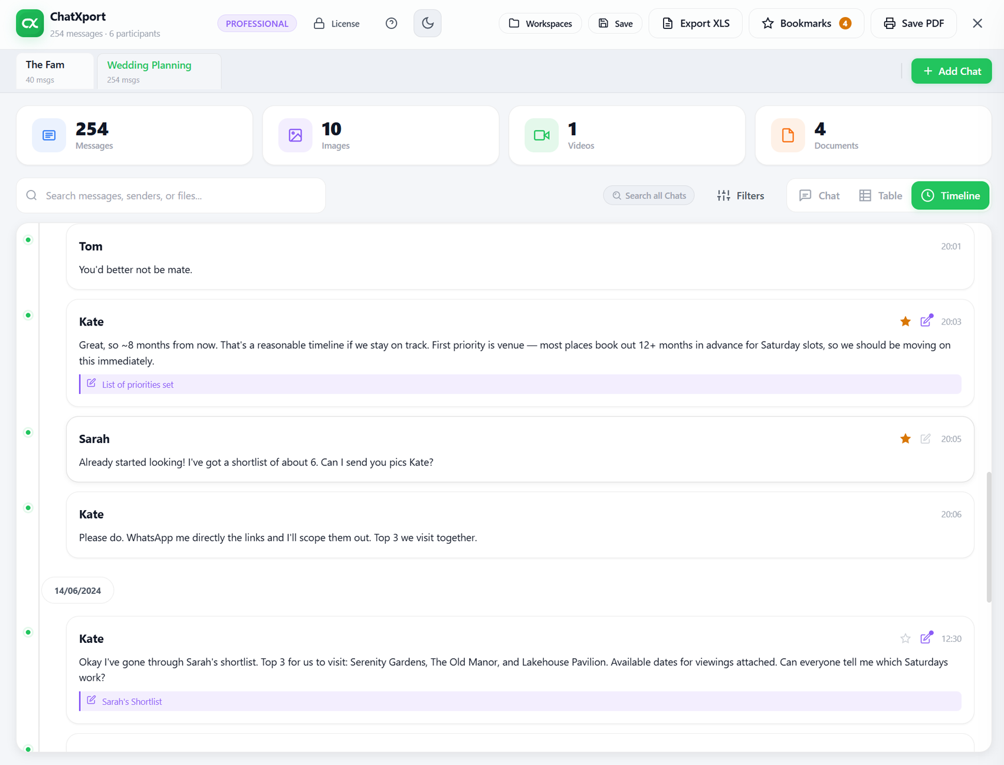Select the Timeline view
The image size is (1004, 765).
point(950,196)
